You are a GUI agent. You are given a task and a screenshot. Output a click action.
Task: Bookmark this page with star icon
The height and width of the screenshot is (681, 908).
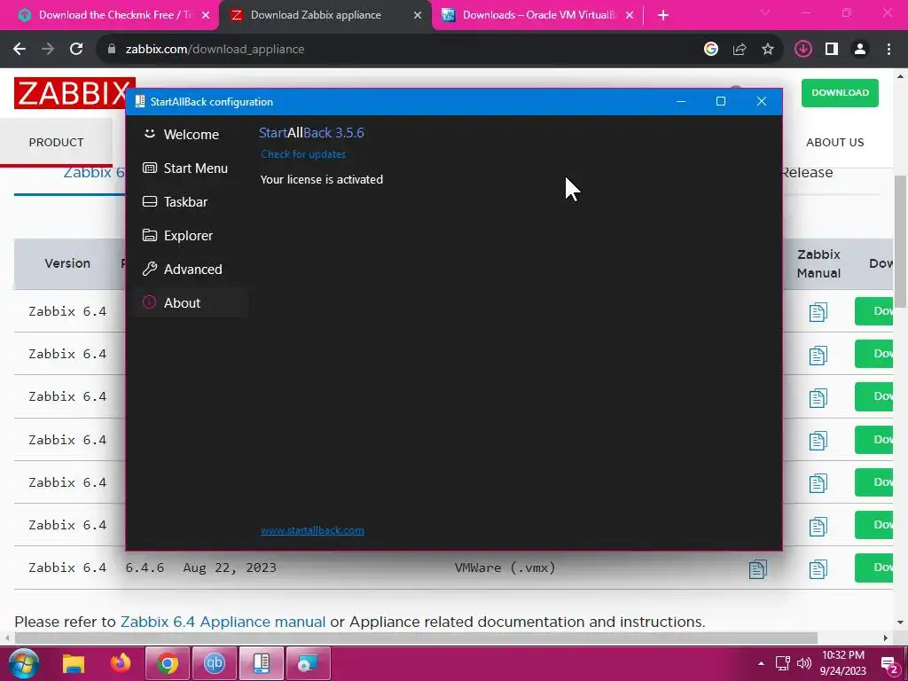[768, 50]
